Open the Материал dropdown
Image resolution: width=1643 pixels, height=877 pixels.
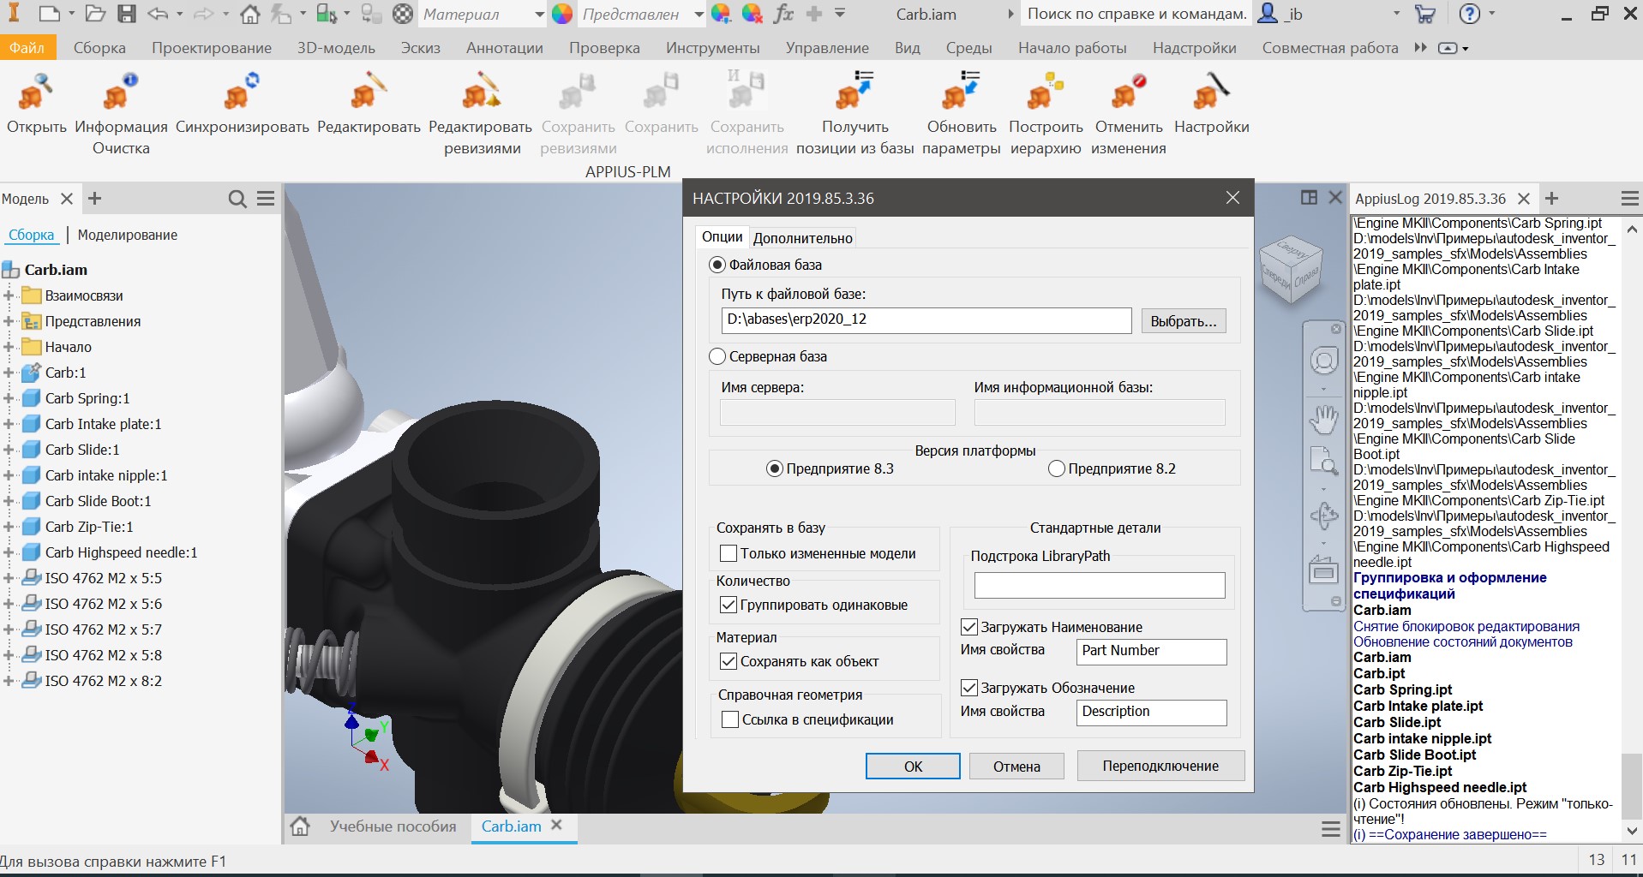537,15
